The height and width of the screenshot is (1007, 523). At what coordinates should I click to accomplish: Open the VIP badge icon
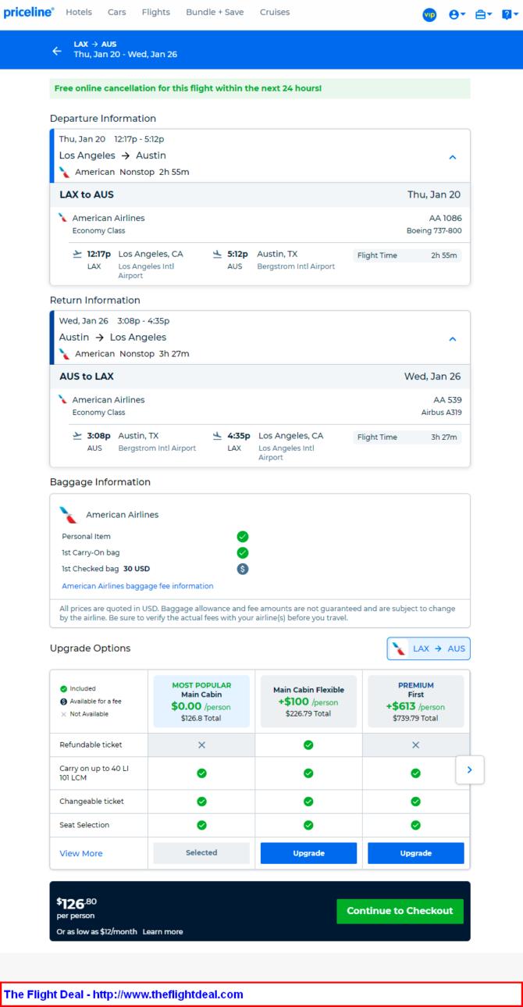[429, 14]
